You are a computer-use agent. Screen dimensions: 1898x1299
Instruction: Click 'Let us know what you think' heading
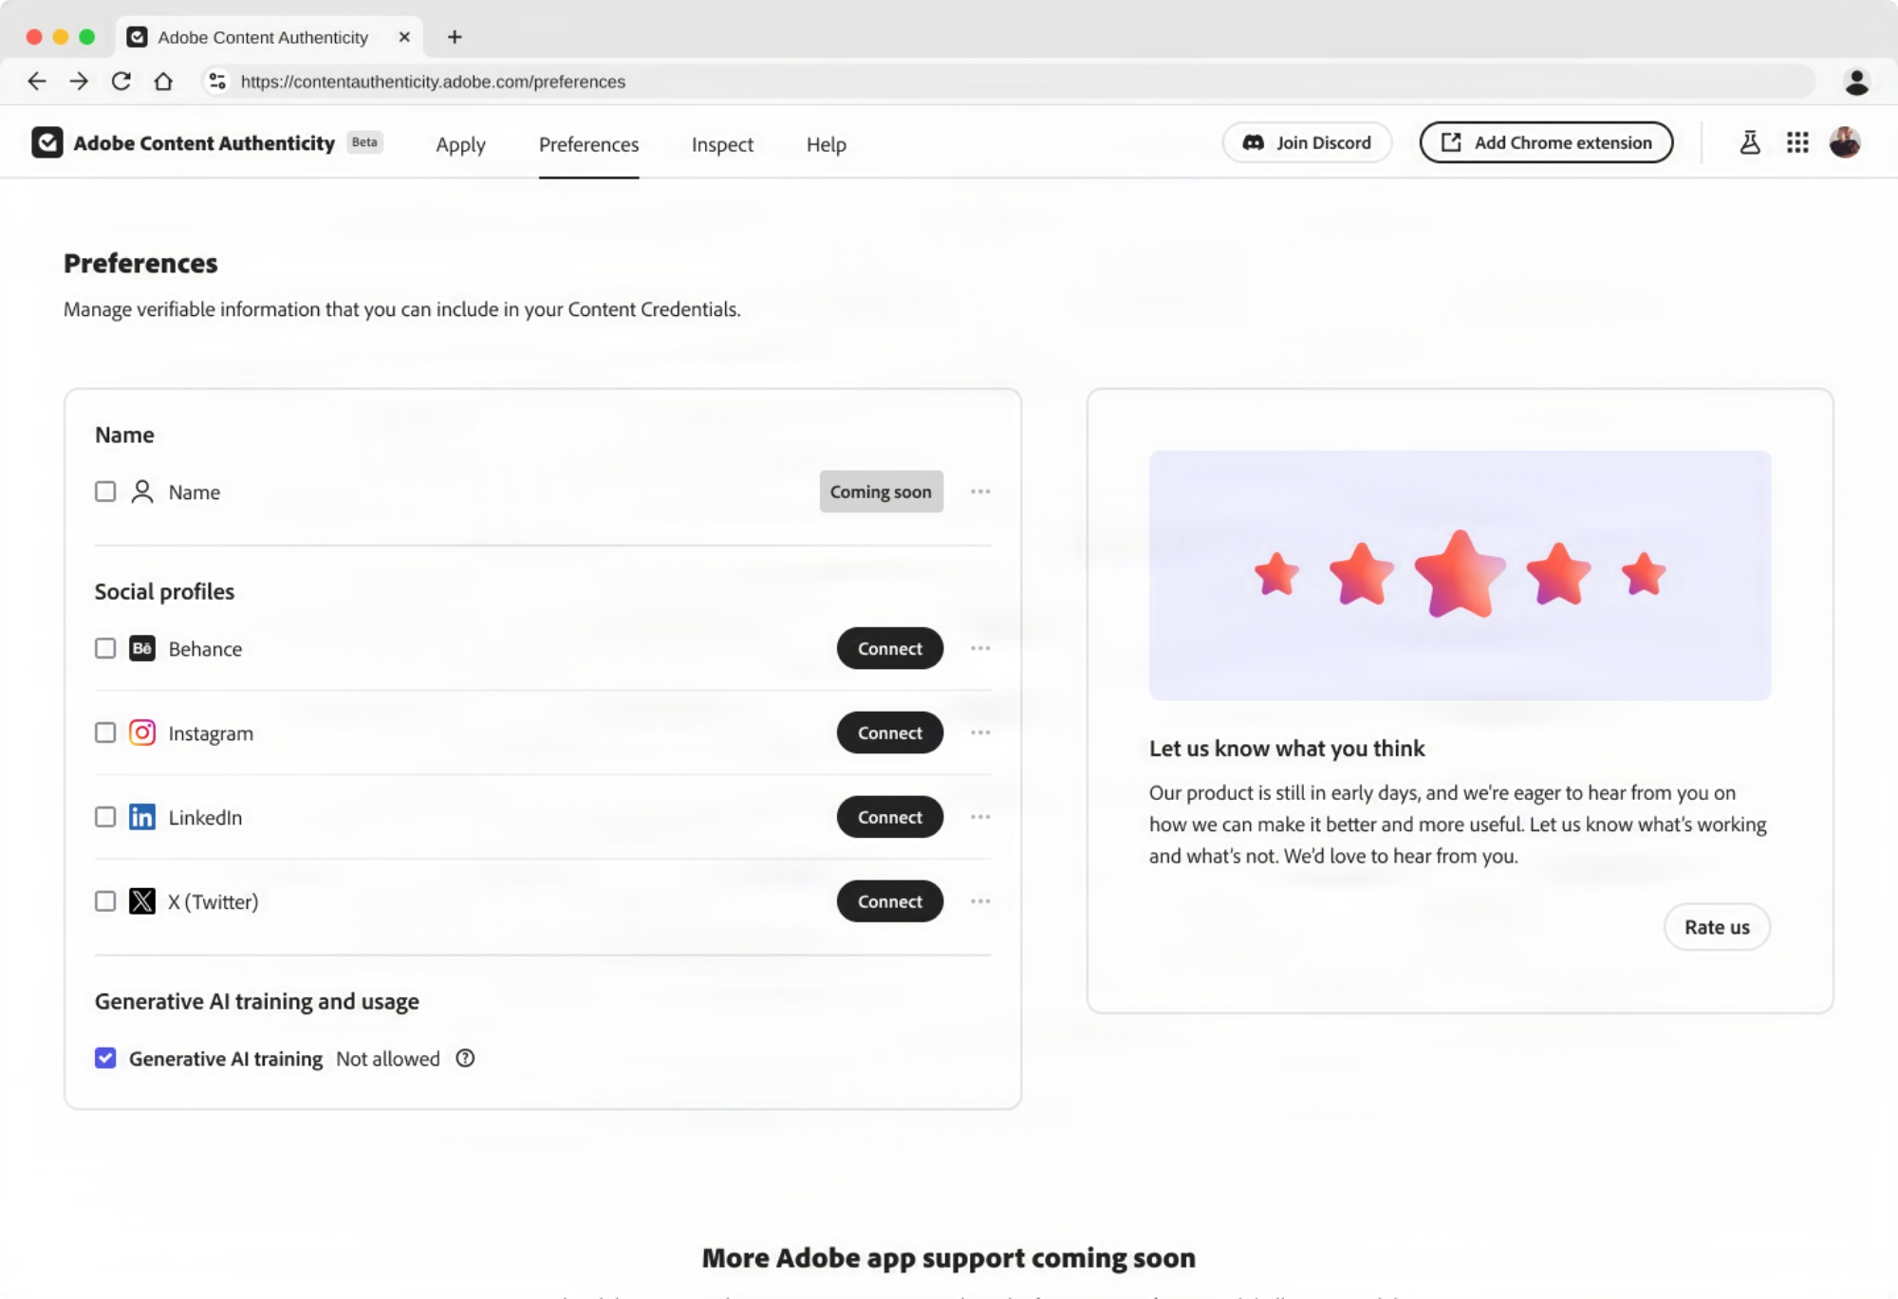coord(1287,749)
